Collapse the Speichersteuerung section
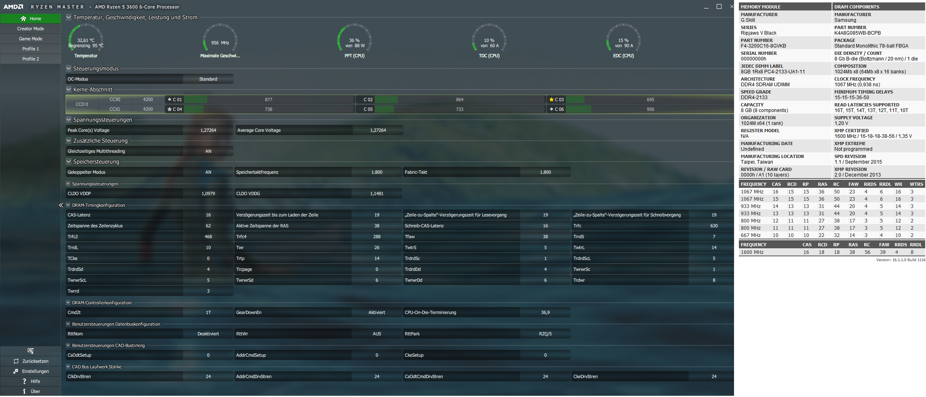 coord(69,162)
